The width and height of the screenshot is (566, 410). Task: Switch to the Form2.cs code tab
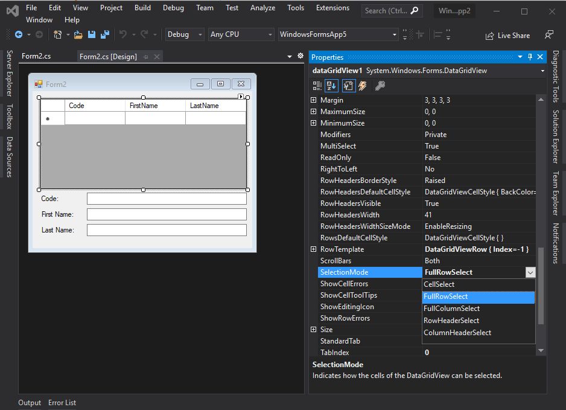[36, 56]
